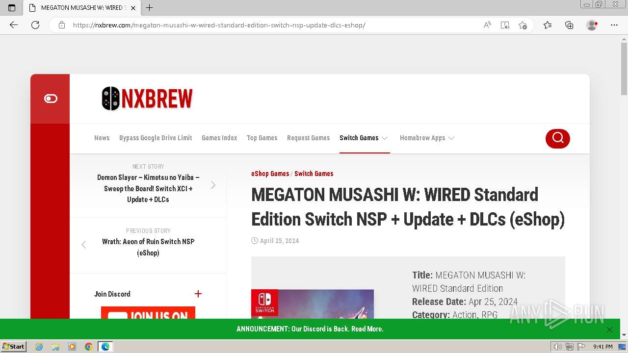Open the volume tray icon

point(558,347)
